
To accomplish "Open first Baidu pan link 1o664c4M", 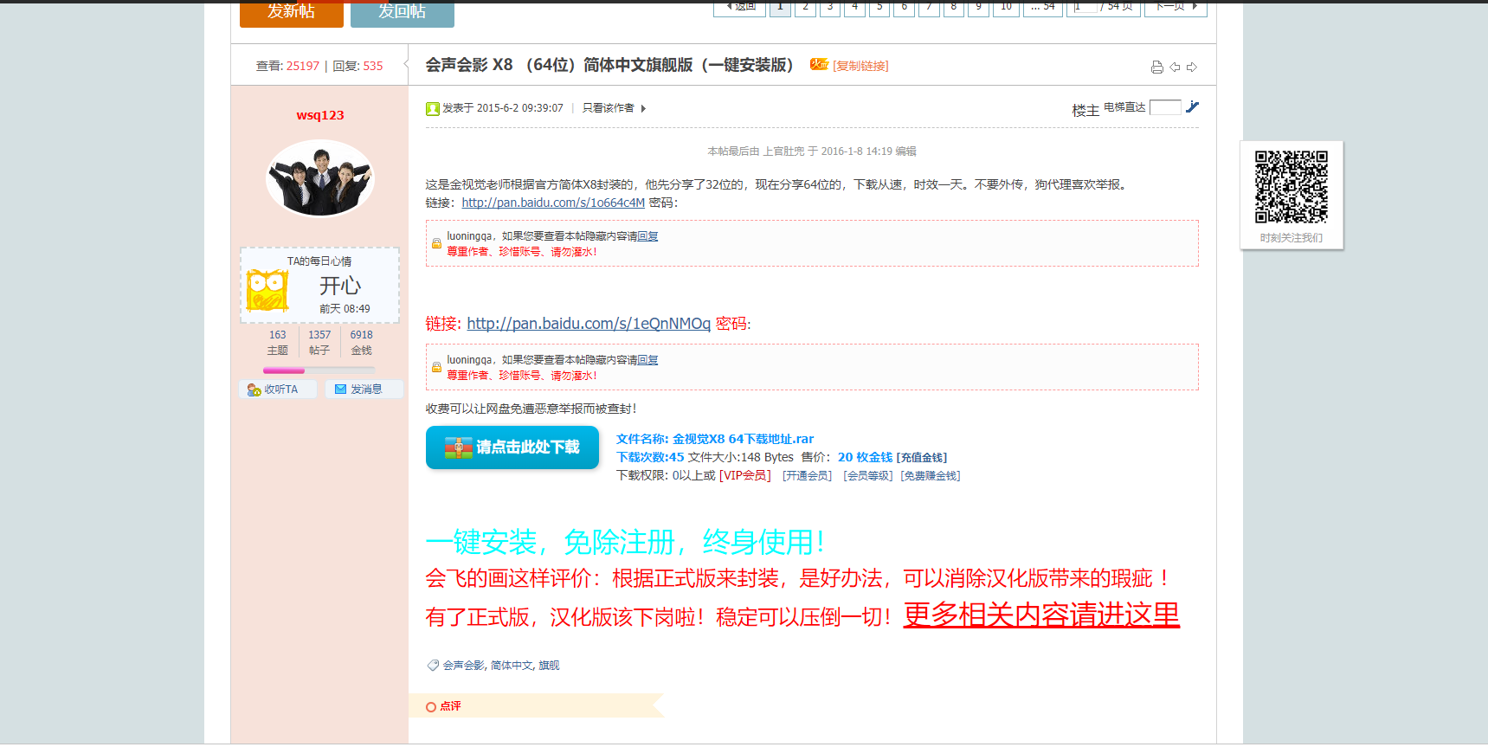I will [553, 203].
